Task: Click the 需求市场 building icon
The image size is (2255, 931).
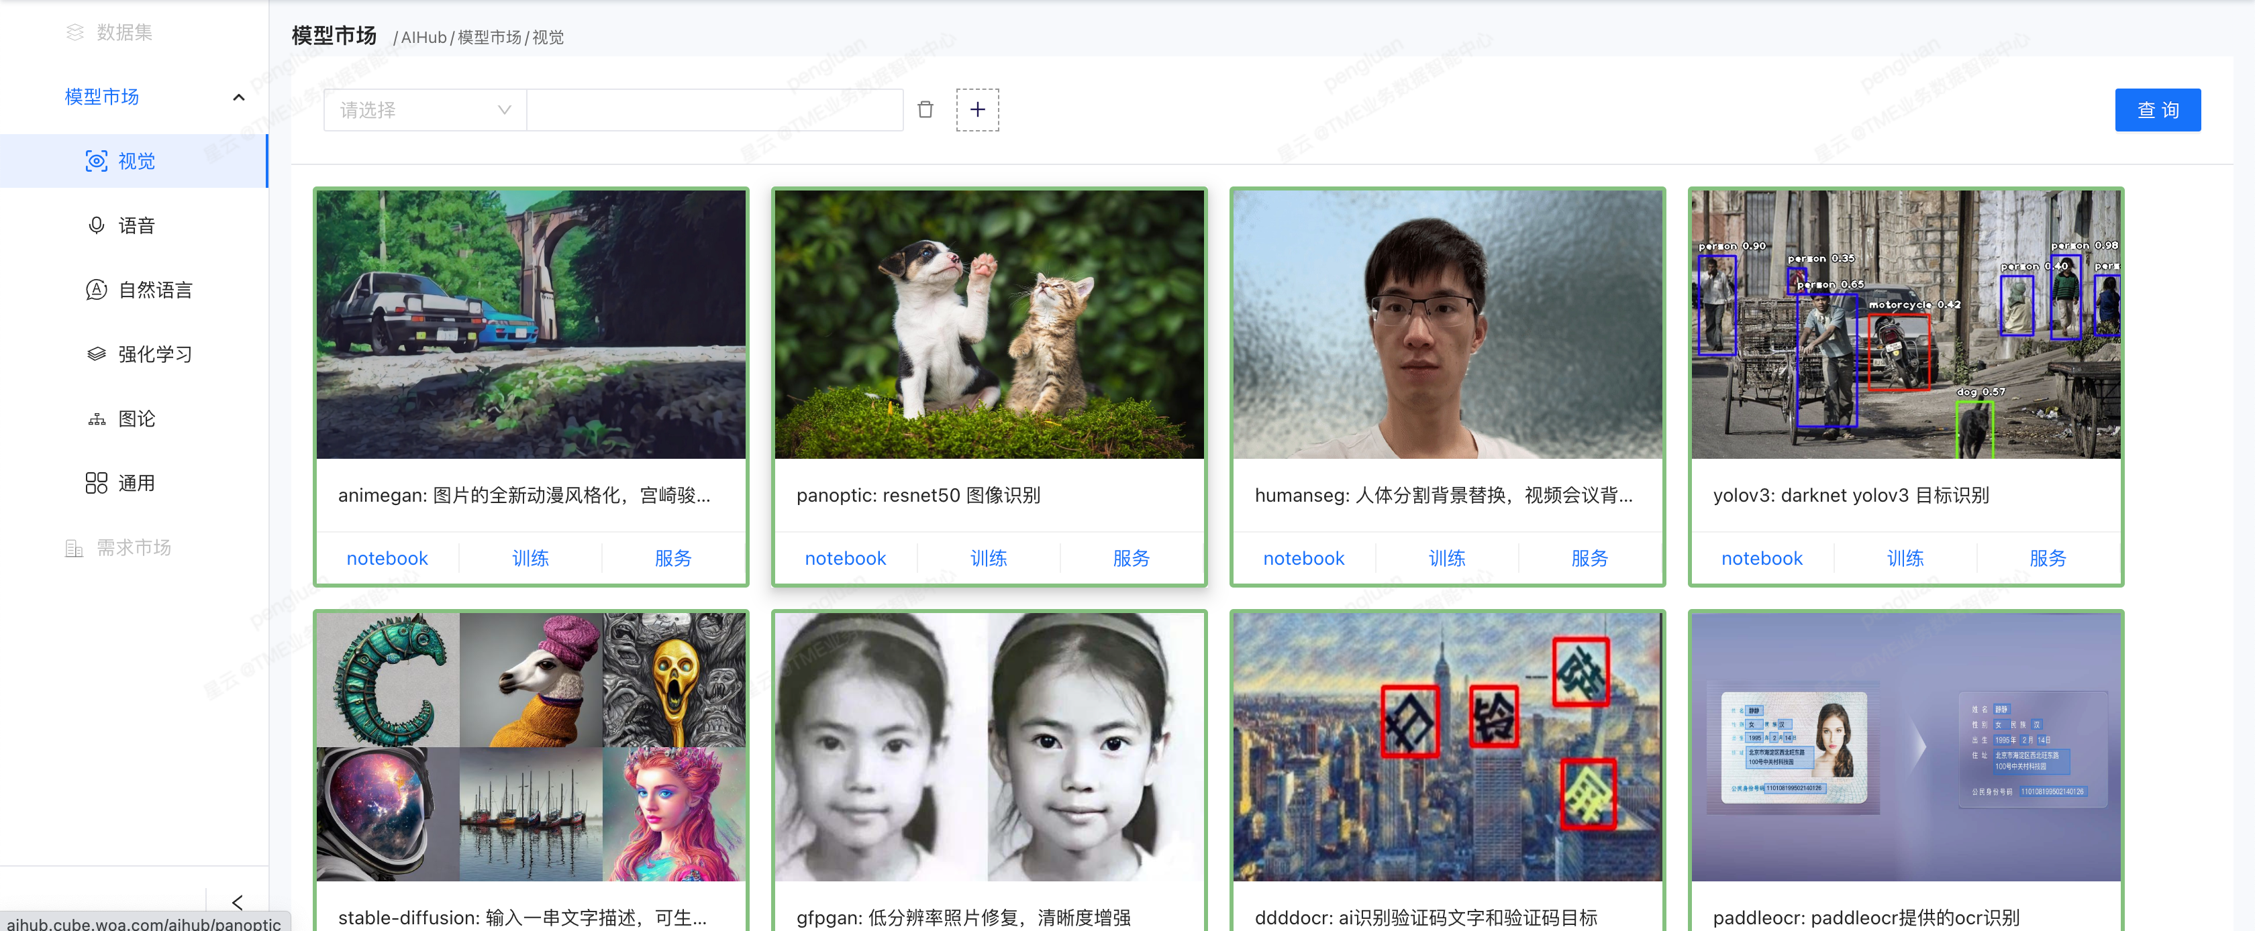Action: [74, 548]
